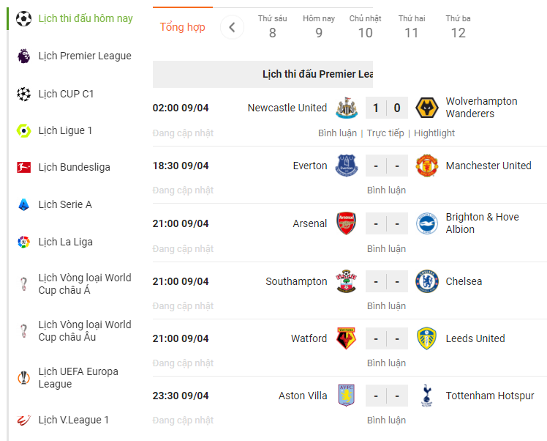The width and height of the screenshot is (547, 441).
Task: Click the Chelsea club crest
Action: coord(426,281)
